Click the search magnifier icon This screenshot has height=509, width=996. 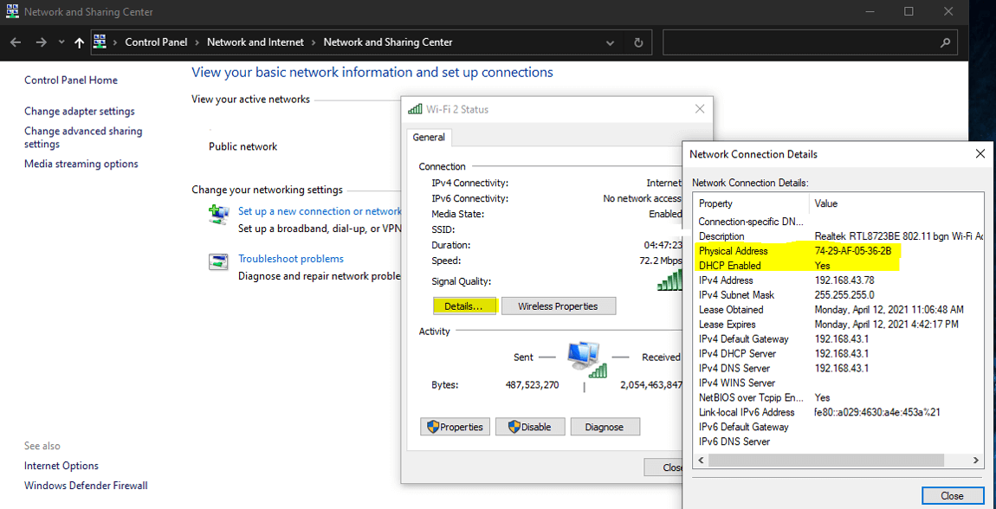945,42
